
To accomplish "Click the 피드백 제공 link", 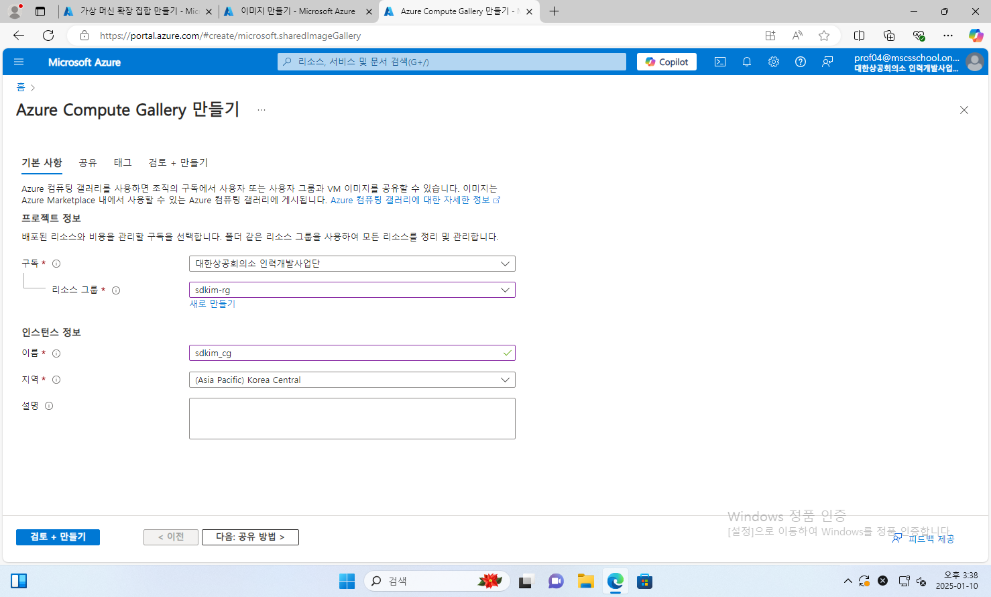I will click(923, 539).
